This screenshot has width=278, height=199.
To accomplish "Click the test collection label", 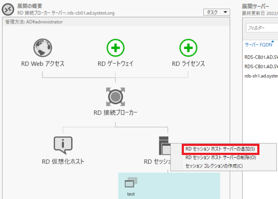I will pos(131,194).
